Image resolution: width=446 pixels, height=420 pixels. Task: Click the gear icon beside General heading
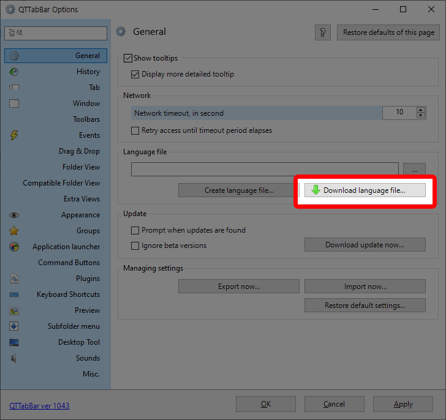point(121,32)
